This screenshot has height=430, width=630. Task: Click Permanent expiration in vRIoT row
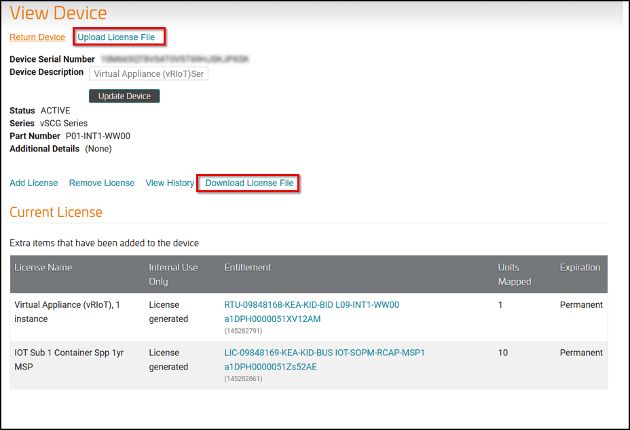point(581,304)
